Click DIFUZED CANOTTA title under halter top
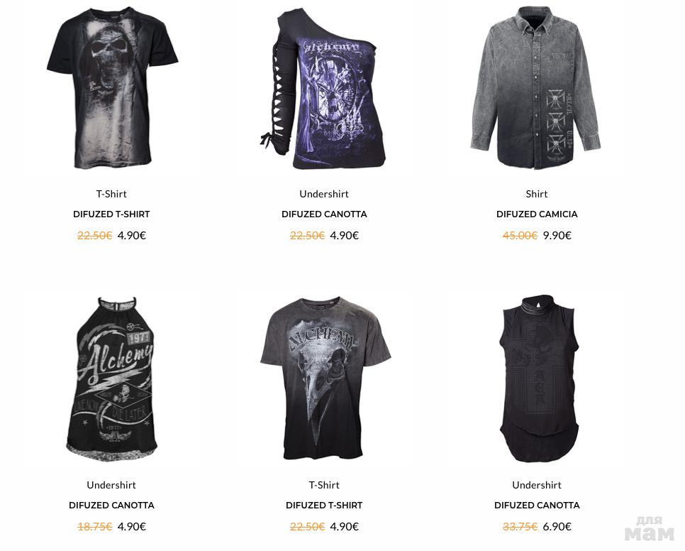This screenshot has width=685, height=551. [x=111, y=505]
